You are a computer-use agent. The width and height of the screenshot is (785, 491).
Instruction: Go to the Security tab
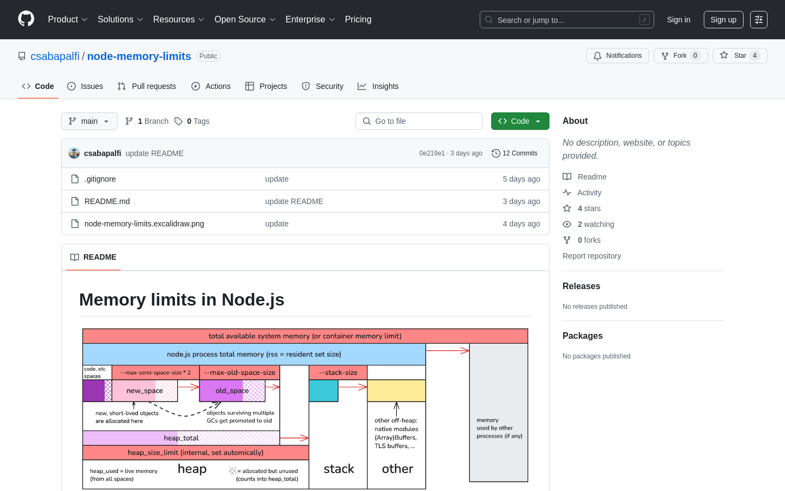(x=323, y=86)
